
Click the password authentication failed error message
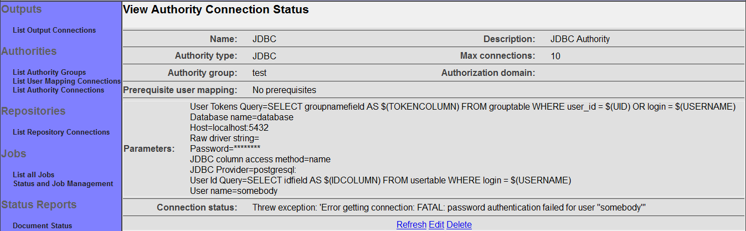449,208
